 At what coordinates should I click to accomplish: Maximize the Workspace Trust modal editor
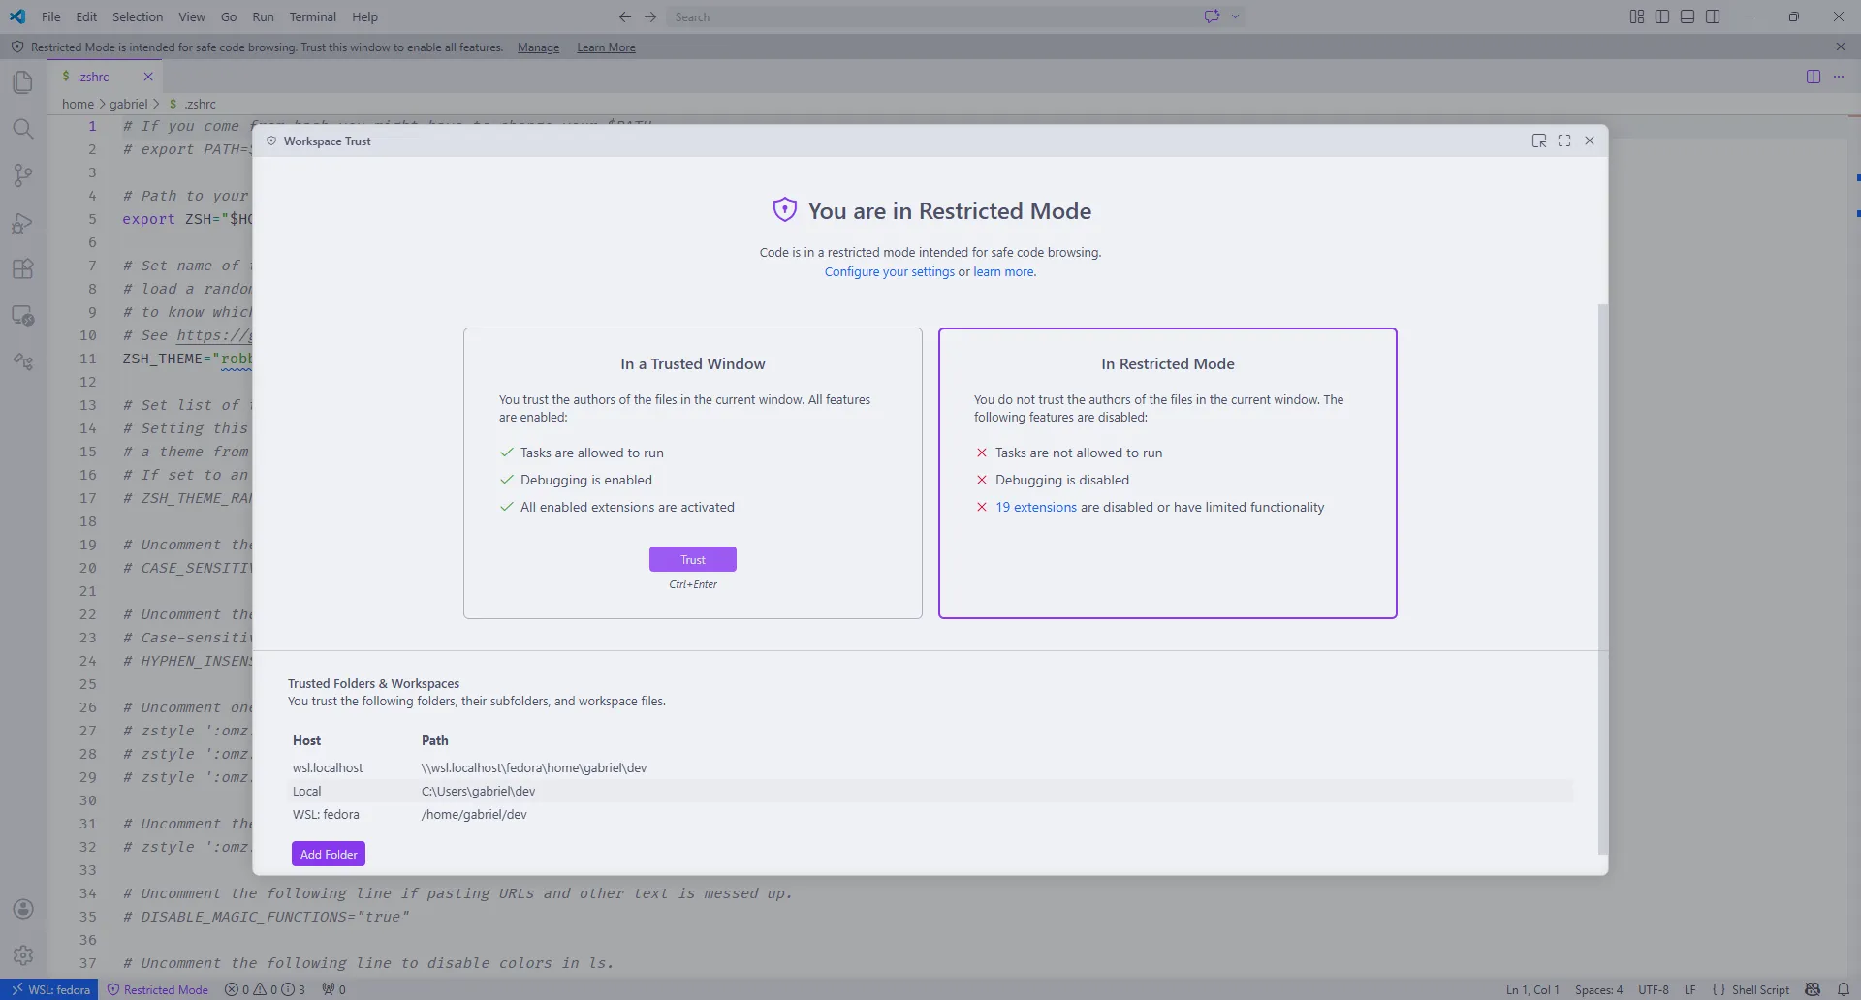click(1564, 141)
